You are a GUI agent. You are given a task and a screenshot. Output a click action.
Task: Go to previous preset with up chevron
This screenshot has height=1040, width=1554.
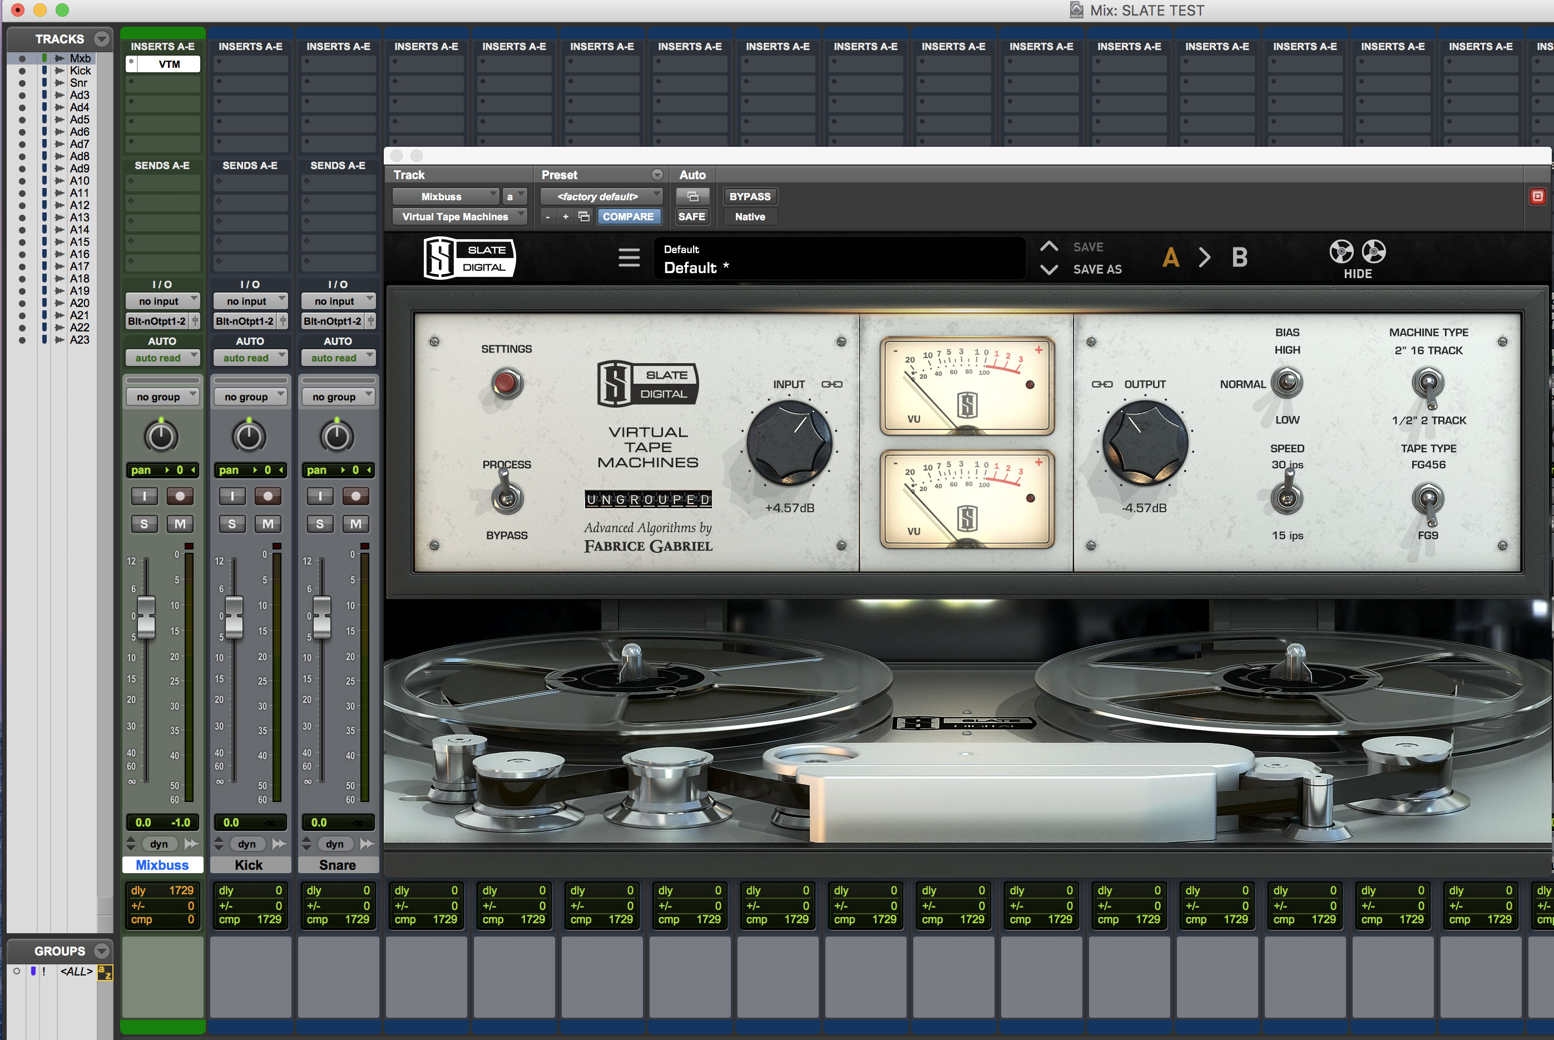pyautogui.click(x=1048, y=247)
